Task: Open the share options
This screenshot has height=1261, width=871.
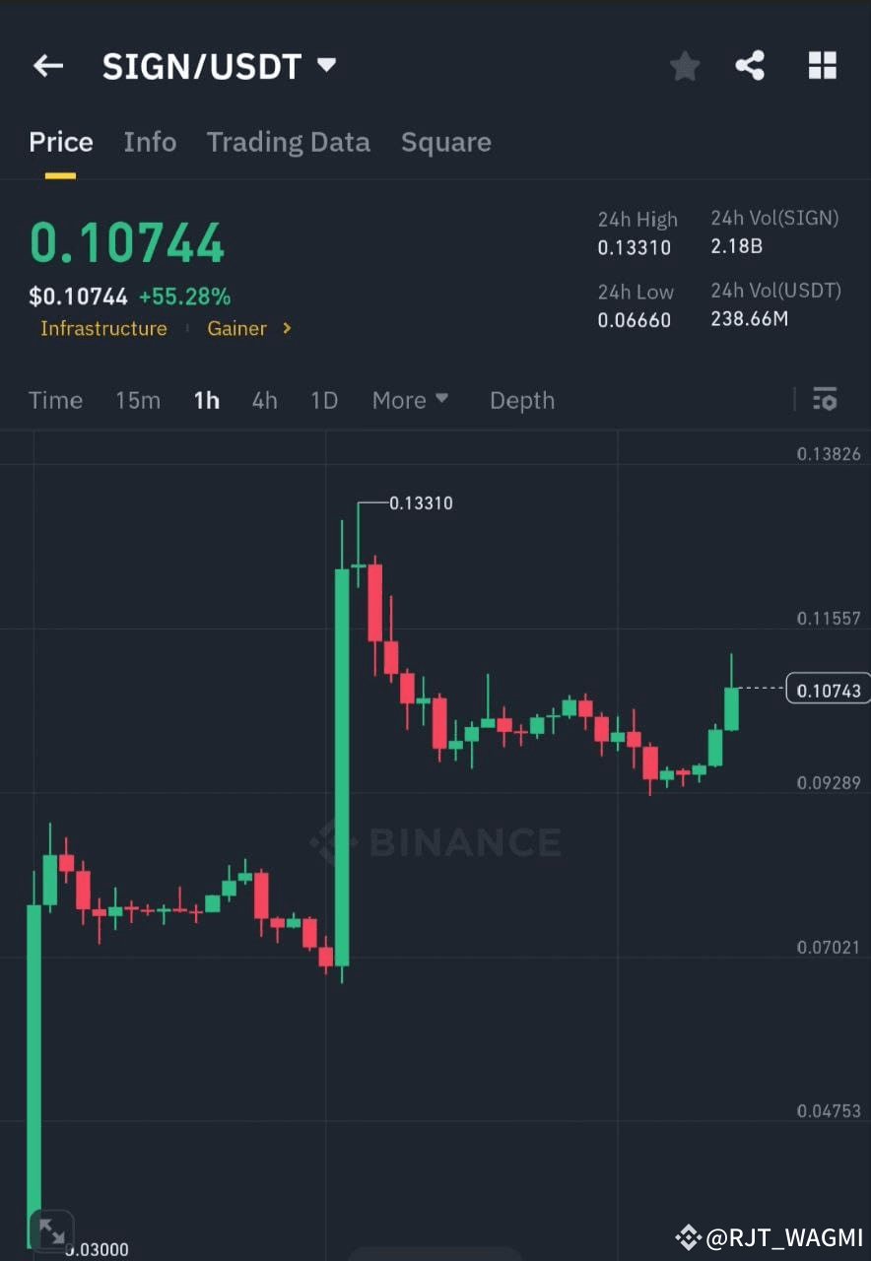Action: 750,65
